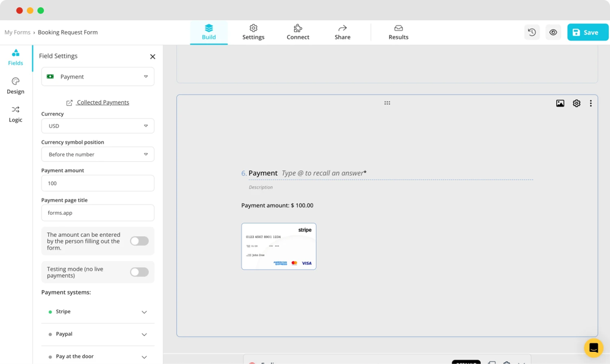
Task: Click the Payment amount input field
Action: coord(98,183)
